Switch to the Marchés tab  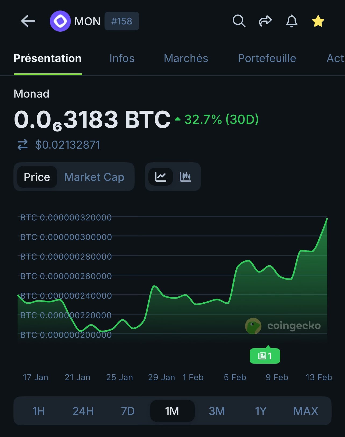pyautogui.click(x=186, y=58)
